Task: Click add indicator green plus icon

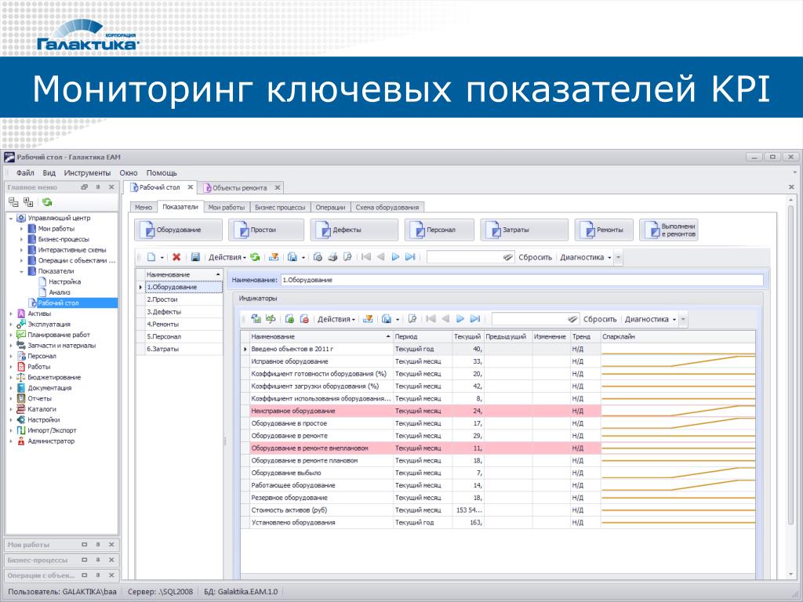Action: tap(289, 319)
